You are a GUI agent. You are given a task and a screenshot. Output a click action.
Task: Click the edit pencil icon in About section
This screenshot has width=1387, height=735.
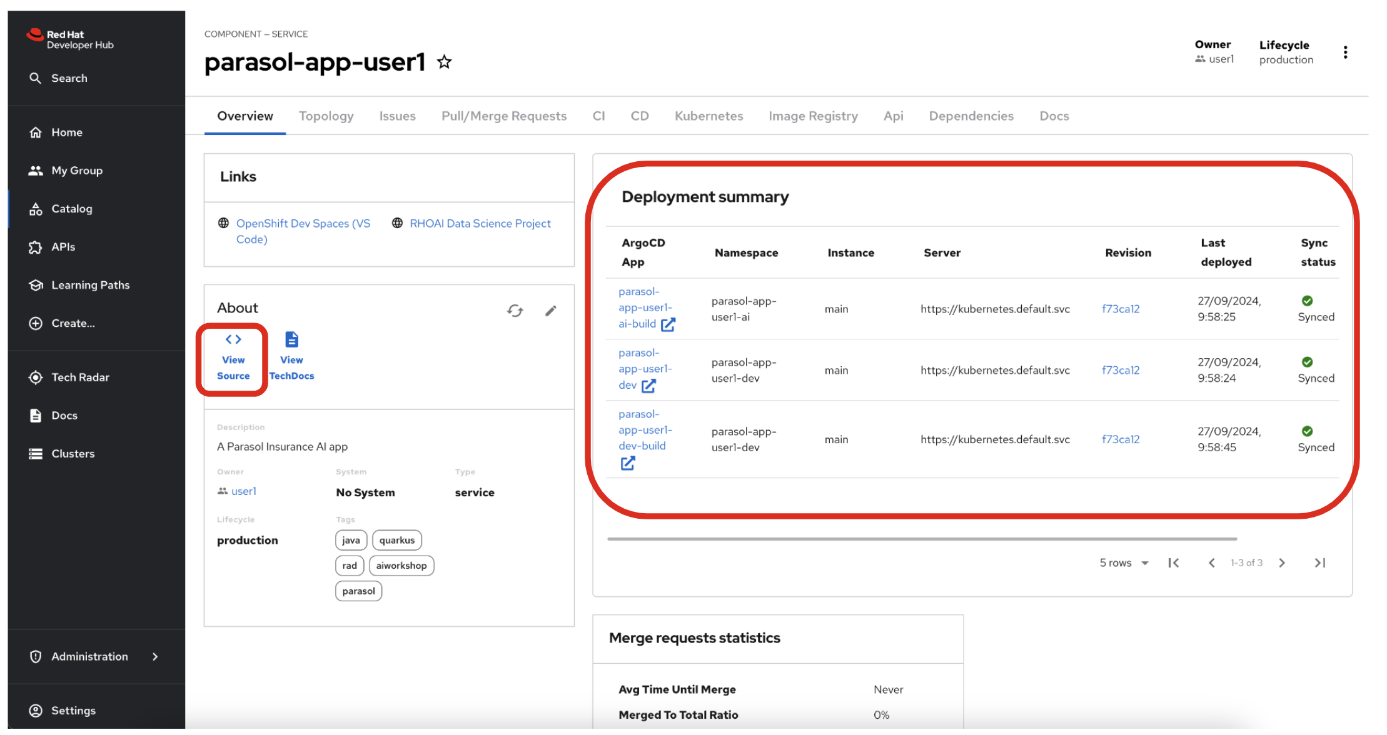550,308
